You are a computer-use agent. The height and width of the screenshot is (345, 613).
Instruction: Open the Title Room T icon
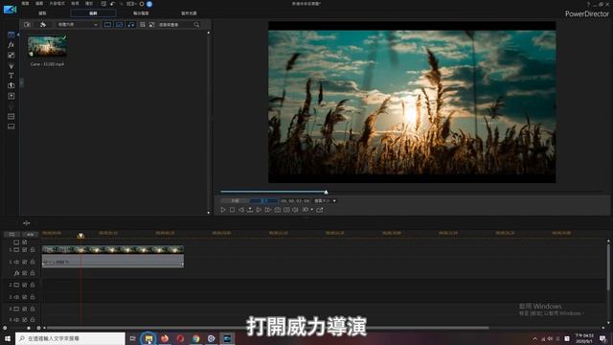(11, 76)
